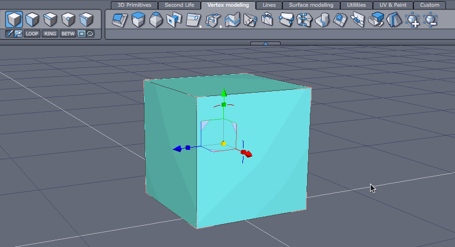Switch to Select Faces mode
Screen dimensions: 455x247
[32, 20]
